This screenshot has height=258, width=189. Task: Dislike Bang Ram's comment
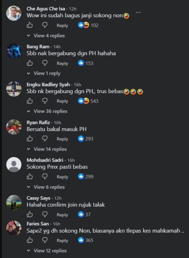tap(45, 63)
